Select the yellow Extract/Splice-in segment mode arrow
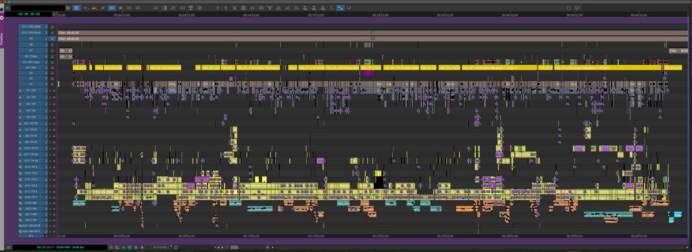Viewport: 692px width, 252px height. pyautogui.click(x=94, y=8)
